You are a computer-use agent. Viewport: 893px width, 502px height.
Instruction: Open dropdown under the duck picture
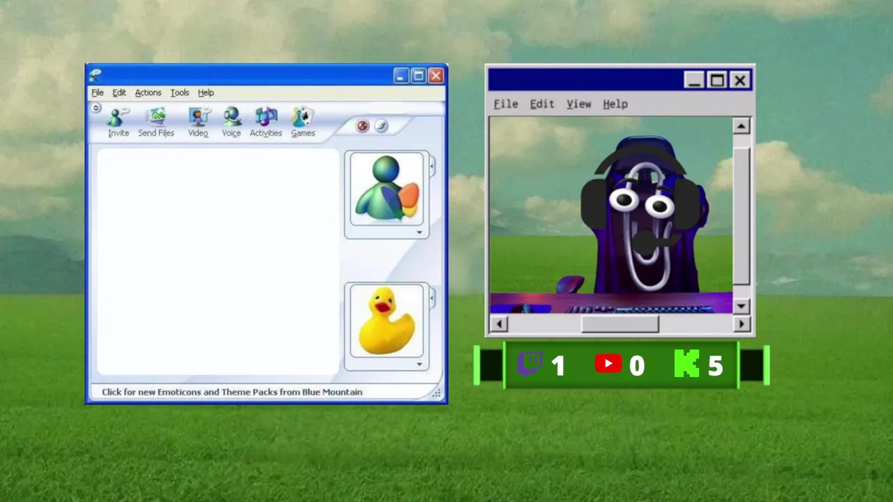(x=419, y=364)
